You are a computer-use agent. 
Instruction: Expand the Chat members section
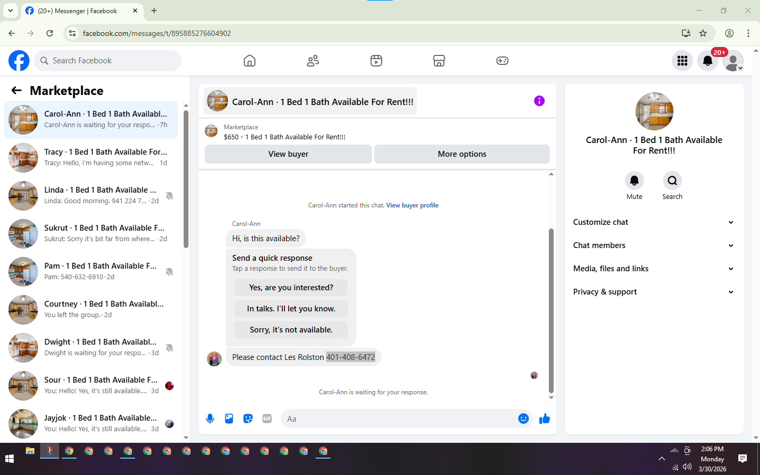click(653, 245)
